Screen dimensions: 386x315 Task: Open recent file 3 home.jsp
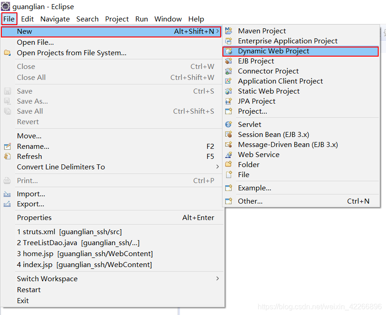(112, 254)
